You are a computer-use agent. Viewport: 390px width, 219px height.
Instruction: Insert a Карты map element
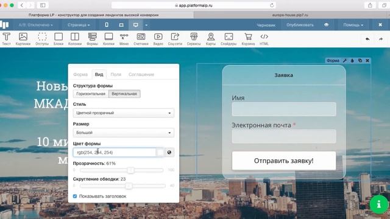211,39
